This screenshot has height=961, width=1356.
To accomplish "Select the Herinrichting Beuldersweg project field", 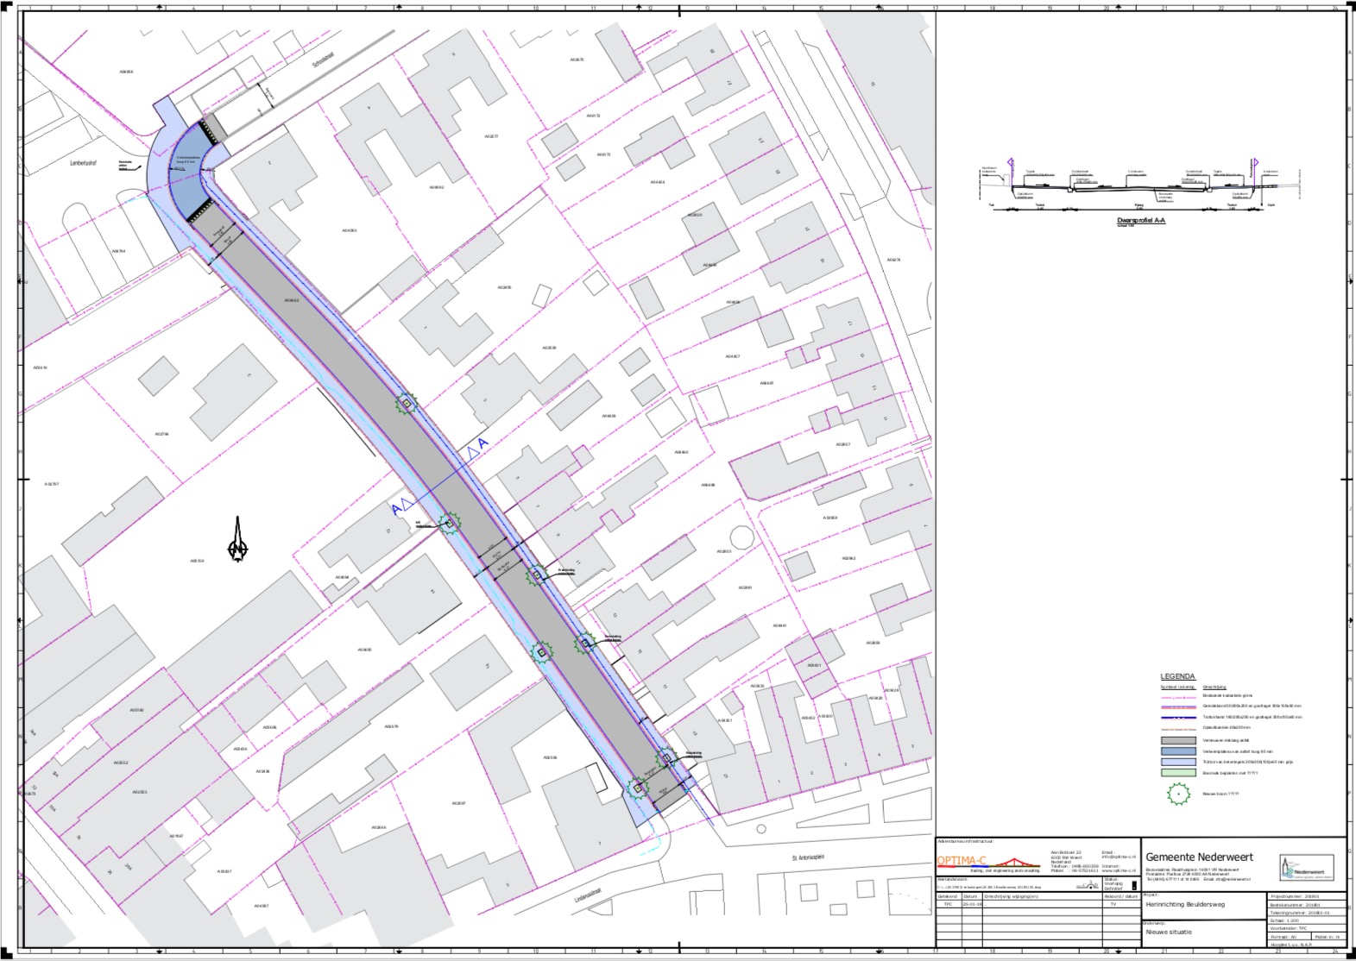I will tap(1189, 904).
